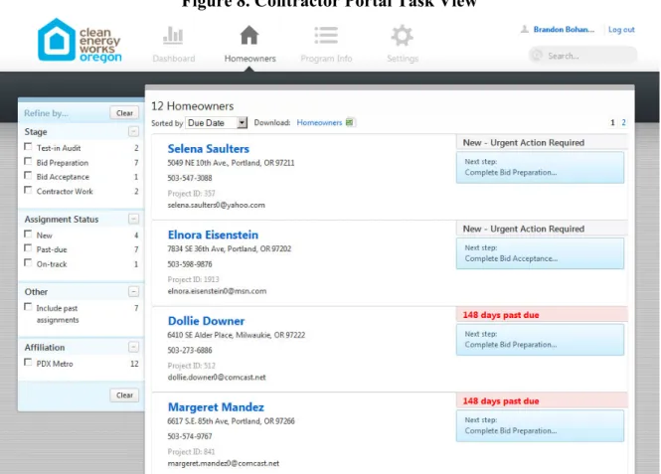The width and height of the screenshot is (661, 474).
Task: Click Elnora Eisenstein's Complete Bid Acceptance next step
Action: pyautogui.click(x=540, y=253)
